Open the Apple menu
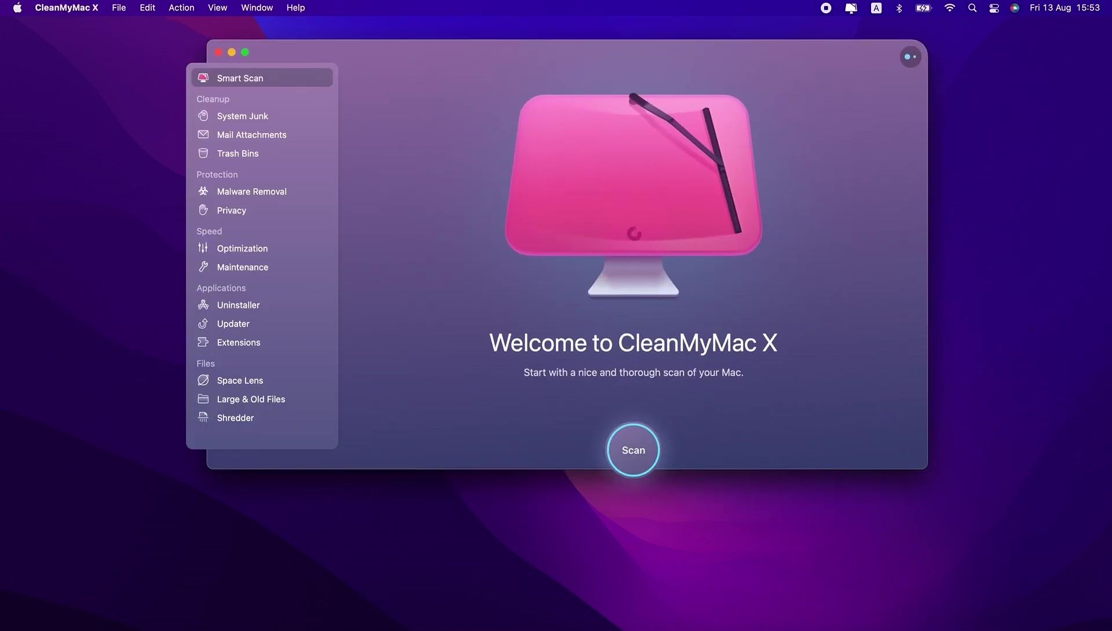1112x631 pixels. point(17,8)
